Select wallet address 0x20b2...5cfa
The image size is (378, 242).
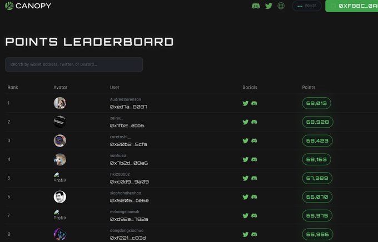pyautogui.click(x=128, y=144)
